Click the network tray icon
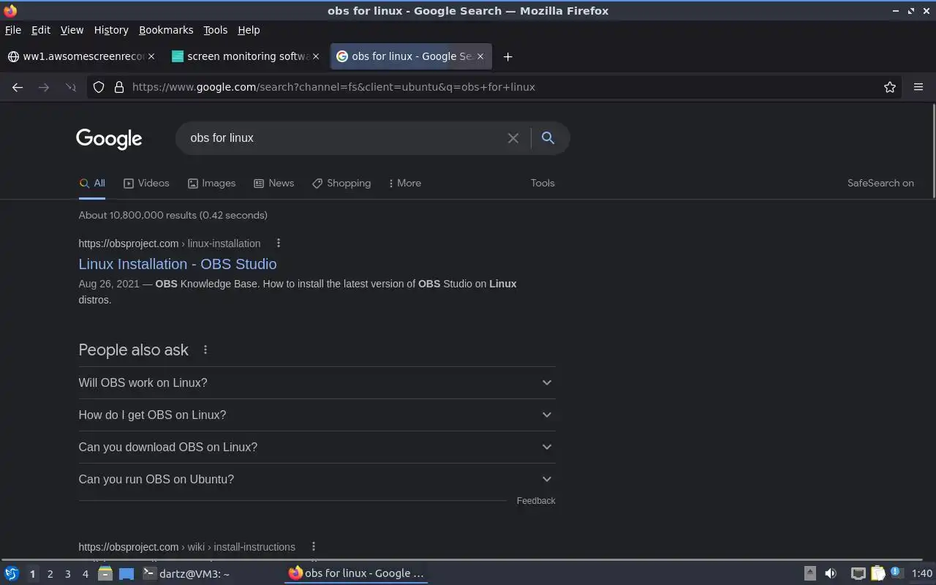Screen dimensions: 936x585 click(x=858, y=573)
